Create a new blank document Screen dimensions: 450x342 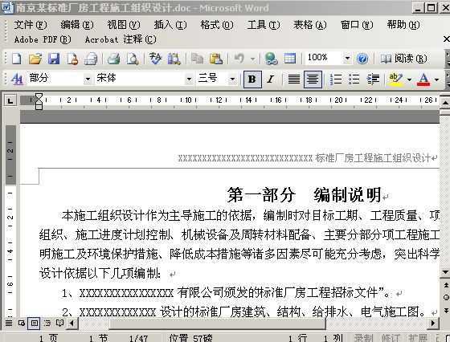[16, 59]
